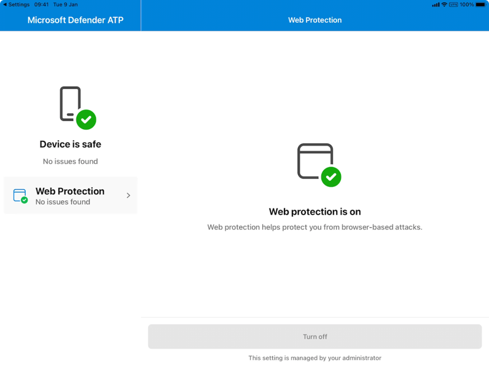
Task: Click the Microsoft Defender ATP title
Action: (76, 20)
